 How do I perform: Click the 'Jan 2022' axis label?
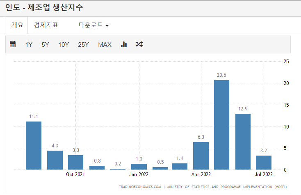(139, 174)
